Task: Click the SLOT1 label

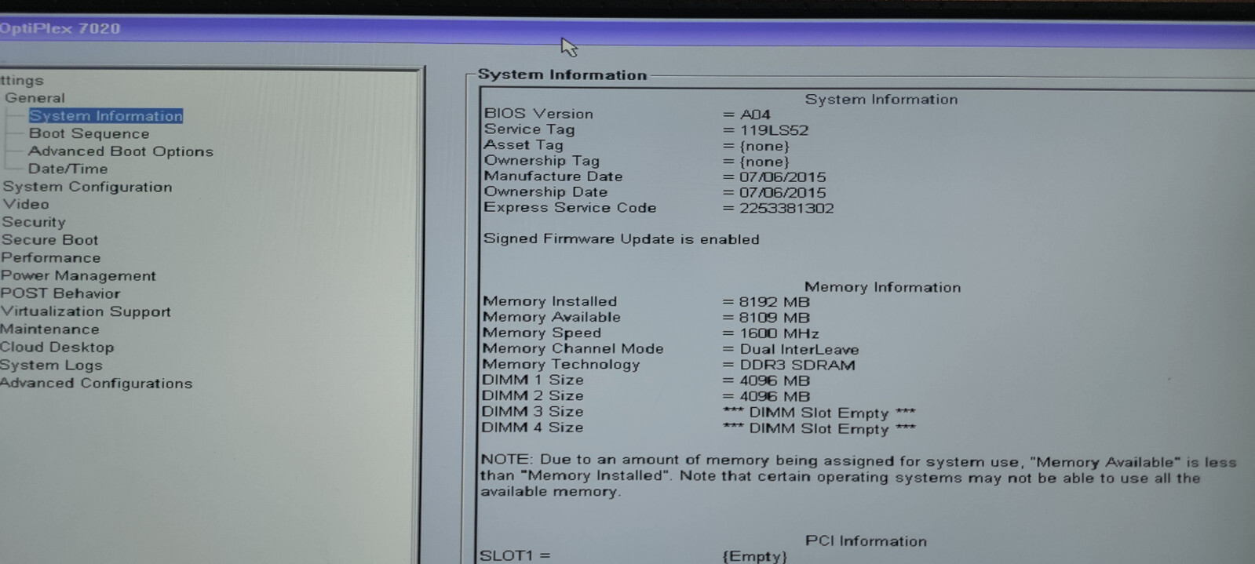Action: click(515, 555)
